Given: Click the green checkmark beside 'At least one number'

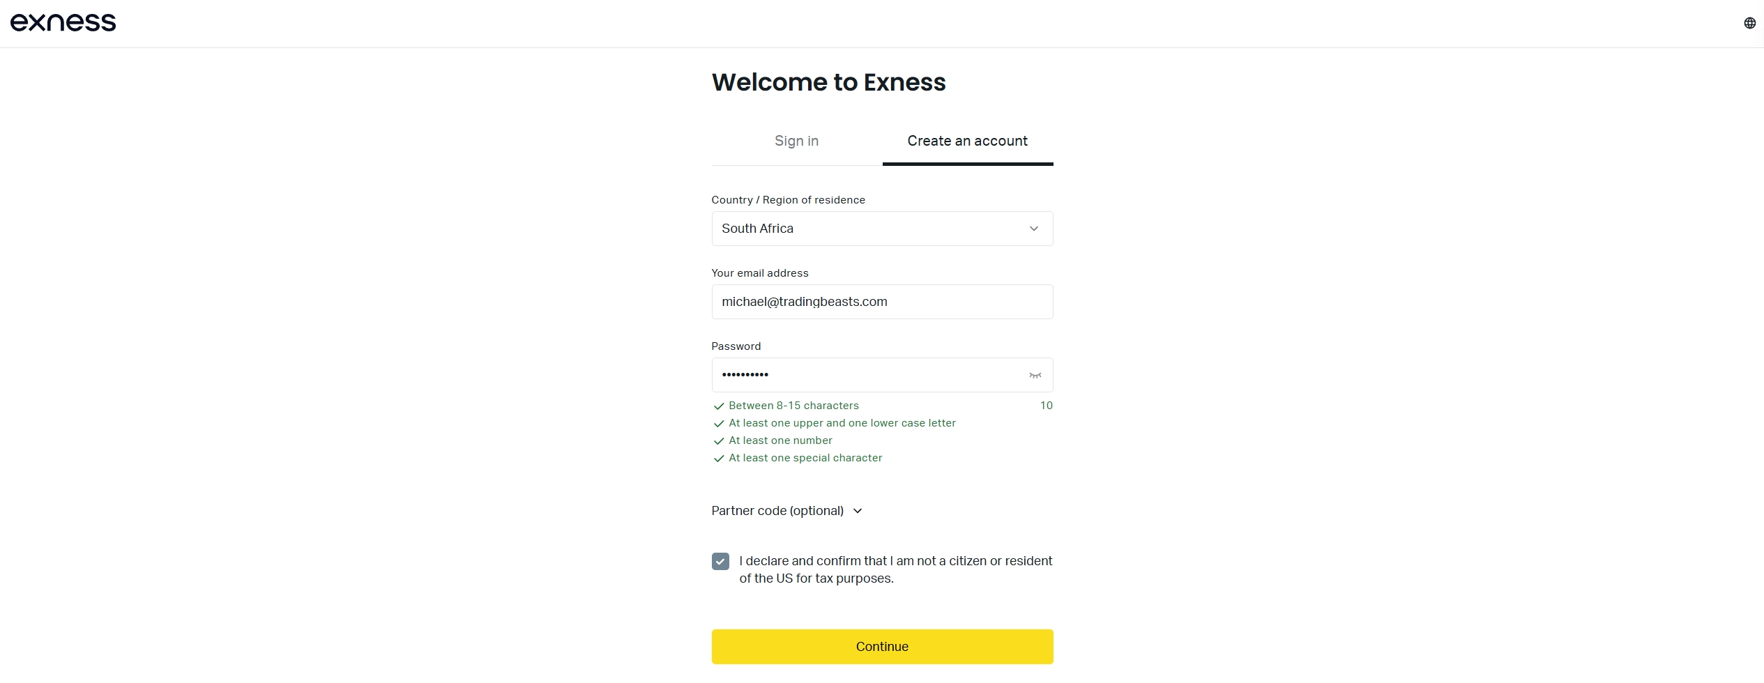Looking at the screenshot, I should pyautogui.click(x=719, y=441).
